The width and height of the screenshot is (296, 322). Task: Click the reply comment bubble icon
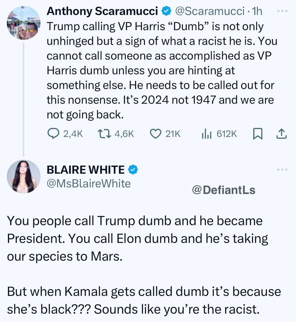tap(51, 134)
